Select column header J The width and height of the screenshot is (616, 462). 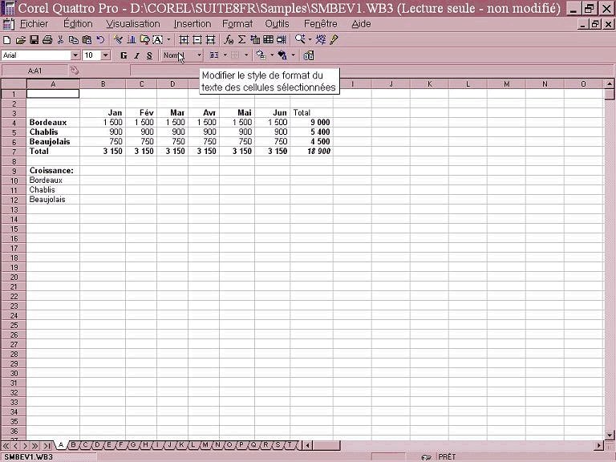click(391, 83)
